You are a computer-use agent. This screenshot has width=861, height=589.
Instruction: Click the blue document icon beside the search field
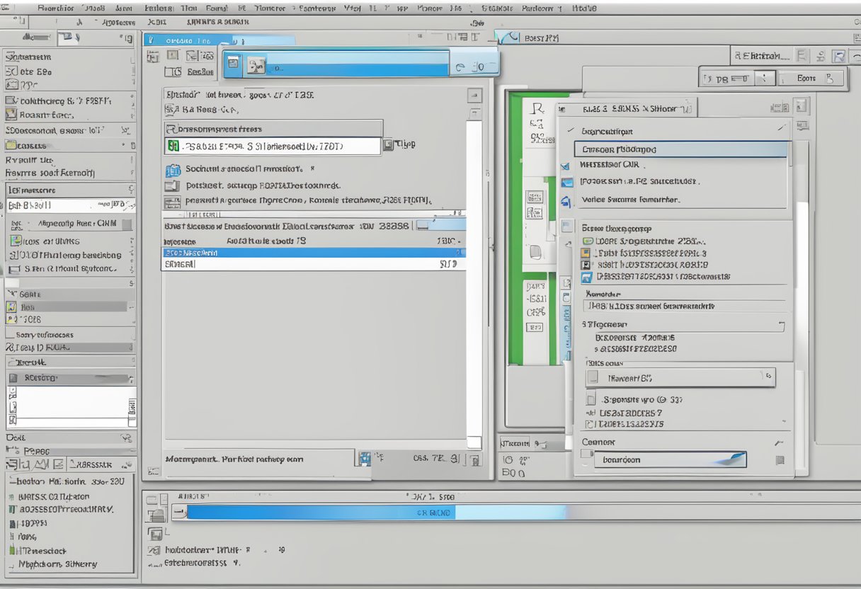(x=233, y=63)
